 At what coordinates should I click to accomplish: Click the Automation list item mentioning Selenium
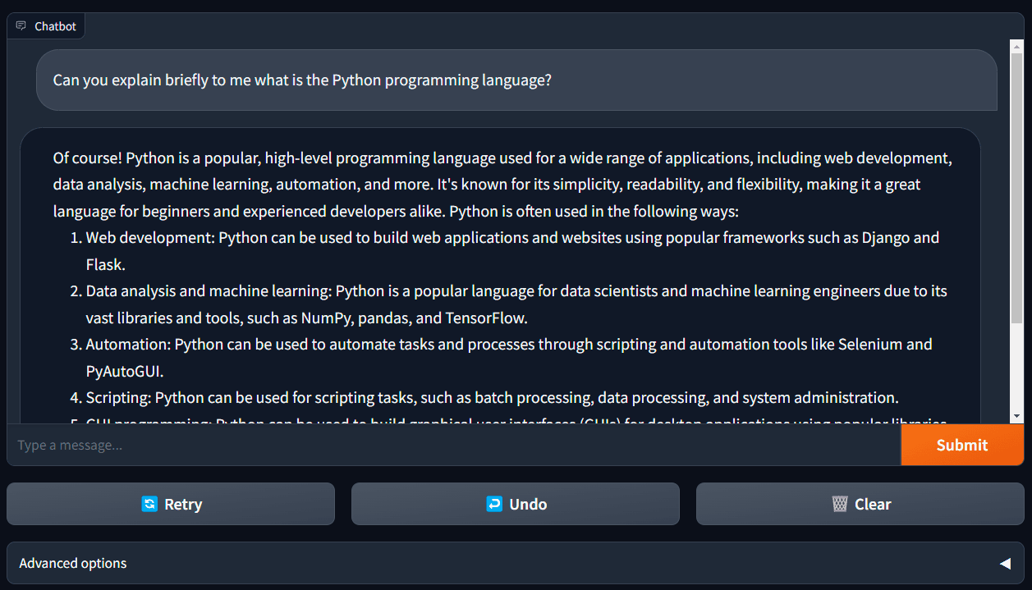[509, 358]
